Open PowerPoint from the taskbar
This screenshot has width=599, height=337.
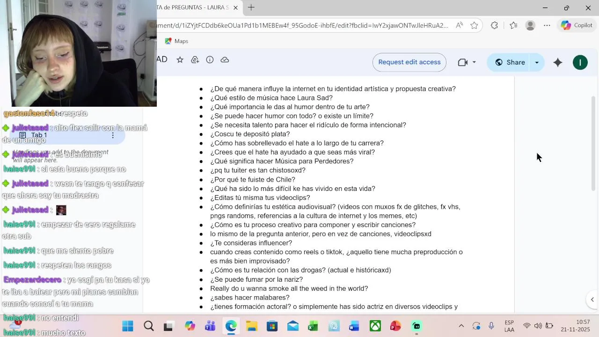395,326
